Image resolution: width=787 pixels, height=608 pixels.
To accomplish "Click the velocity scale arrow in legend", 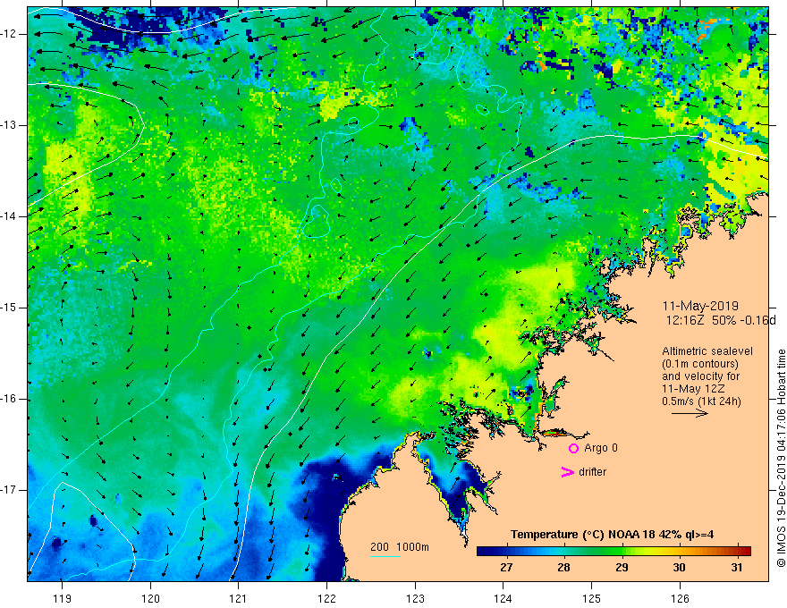I will click(x=690, y=413).
